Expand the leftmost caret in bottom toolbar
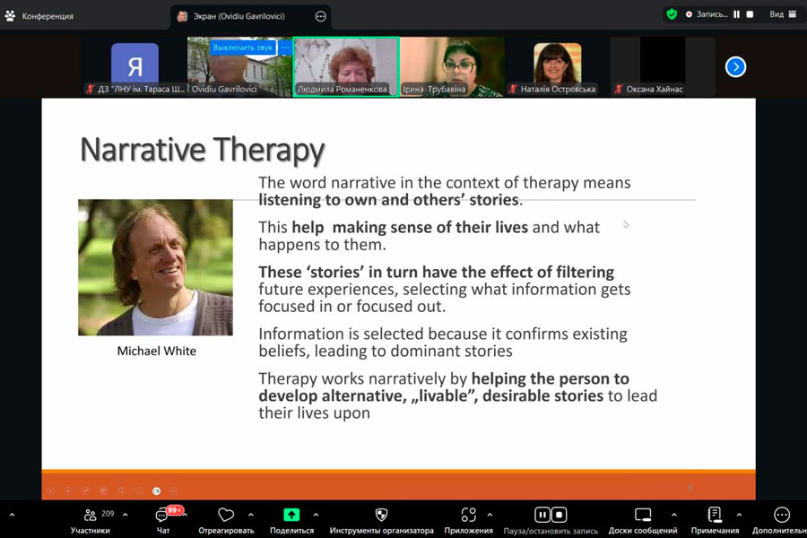 point(12,515)
